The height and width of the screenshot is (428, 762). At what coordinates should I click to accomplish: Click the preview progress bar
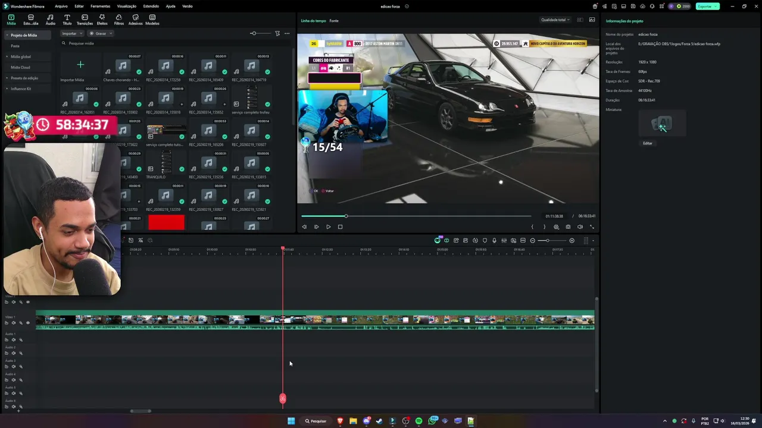(x=416, y=216)
